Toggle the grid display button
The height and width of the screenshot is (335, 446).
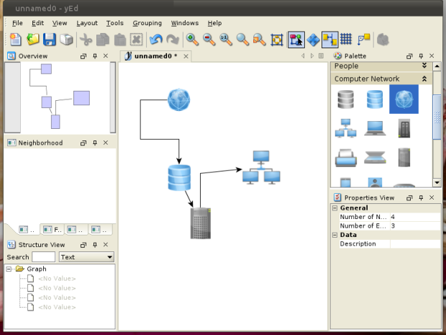[346, 40]
